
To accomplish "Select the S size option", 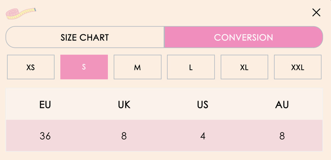I will pos(84,67).
